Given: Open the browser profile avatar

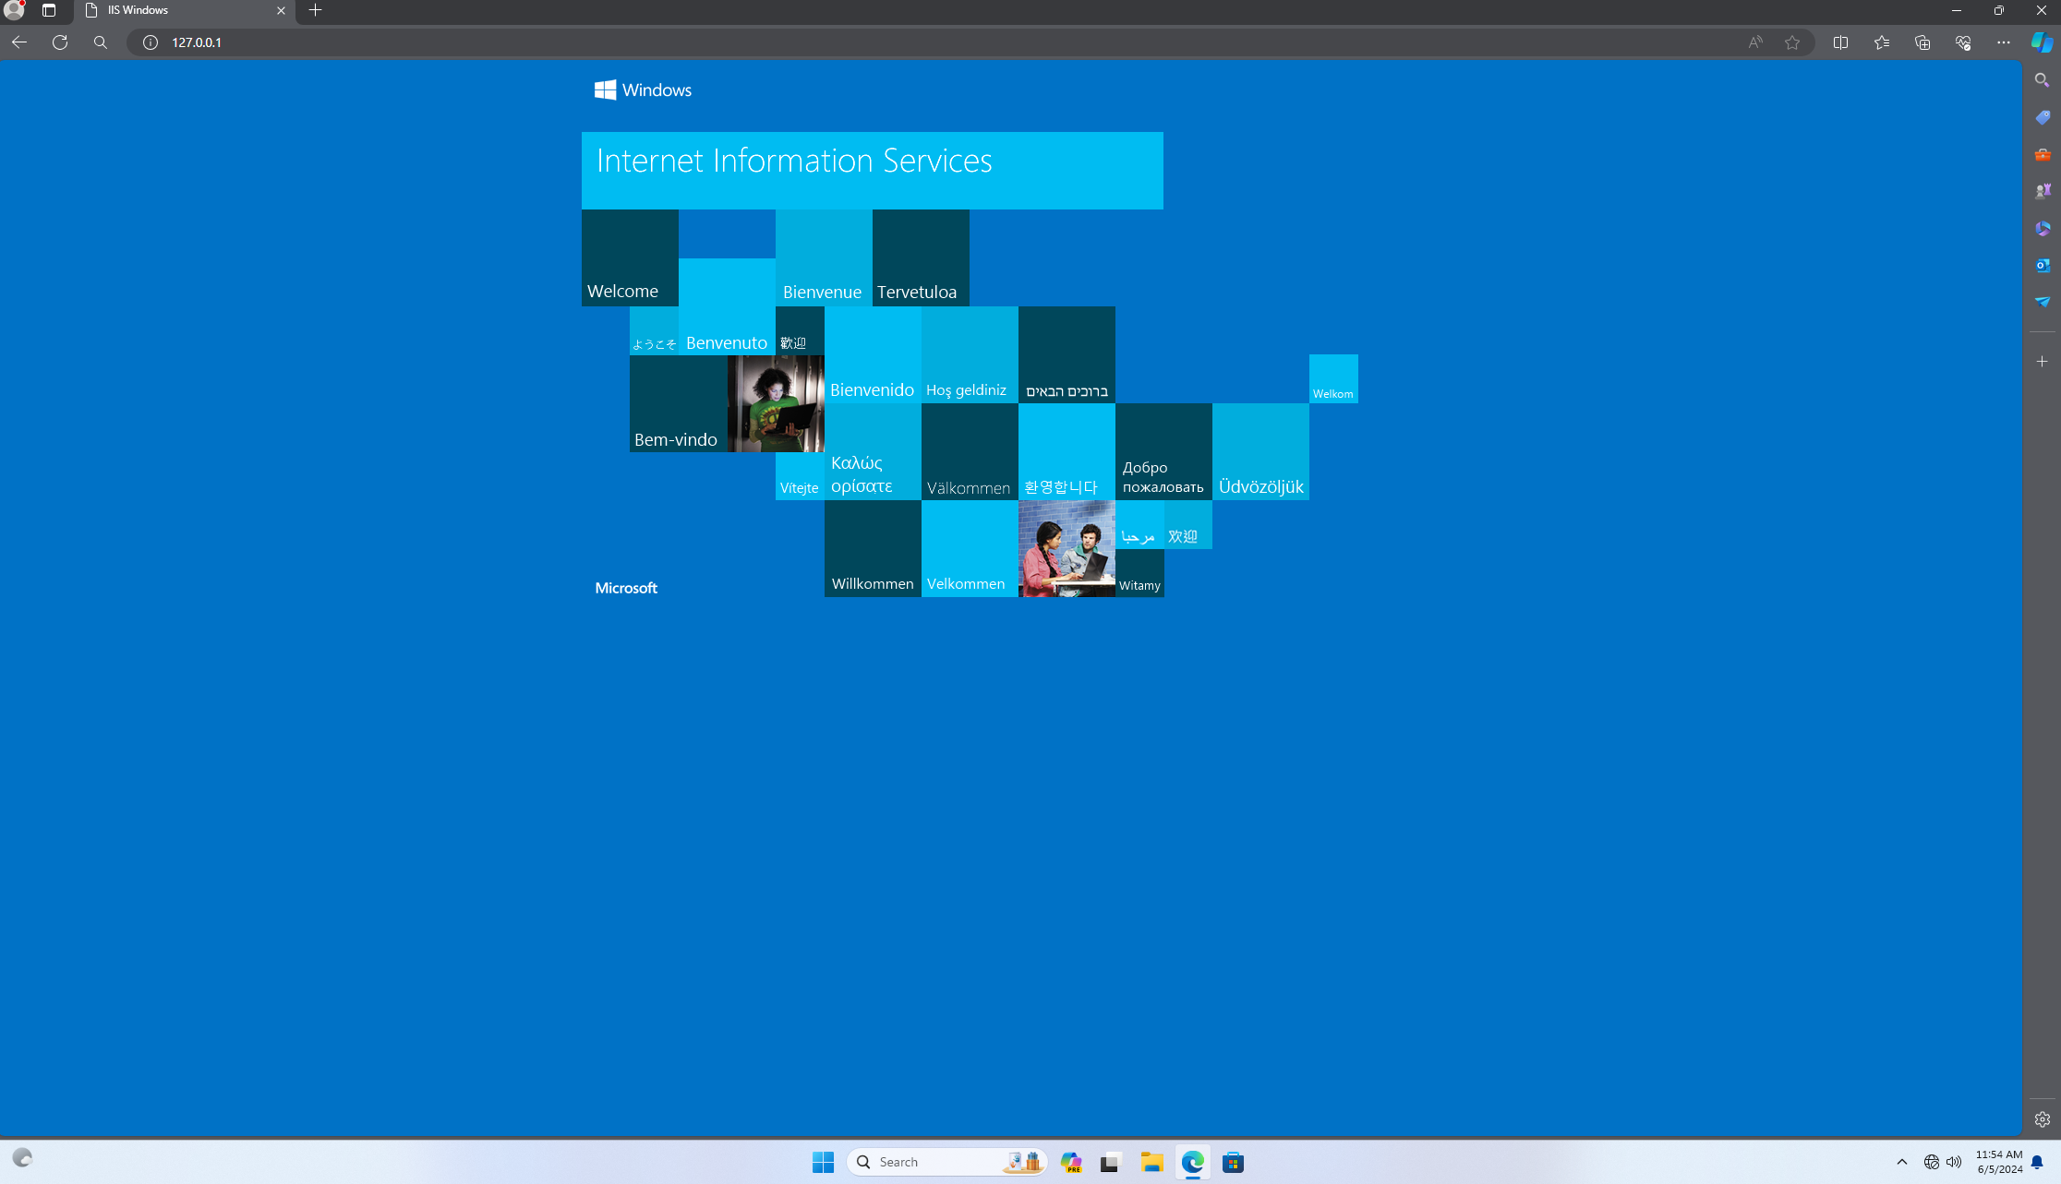Looking at the screenshot, I should [14, 10].
